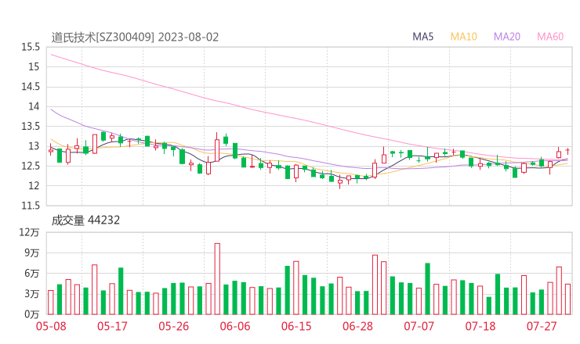The width and height of the screenshot is (580, 344).
Task: Click the 06-15 date label
Action: click(296, 326)
